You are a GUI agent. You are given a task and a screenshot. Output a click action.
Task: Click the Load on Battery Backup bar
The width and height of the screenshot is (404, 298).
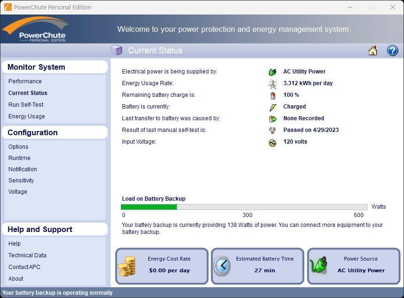pyautogui.click(x=244, y=206)
